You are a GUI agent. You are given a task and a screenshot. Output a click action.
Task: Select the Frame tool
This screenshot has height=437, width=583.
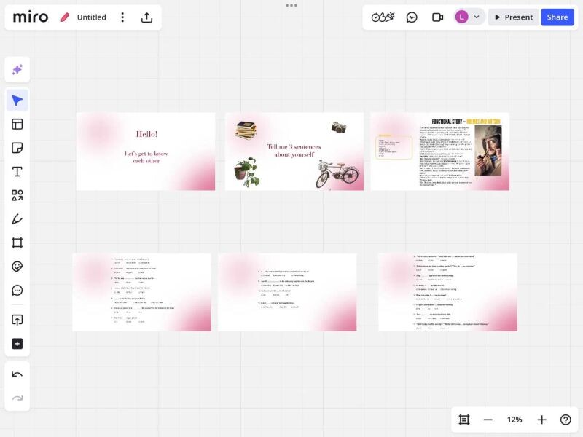coord(17,243)
